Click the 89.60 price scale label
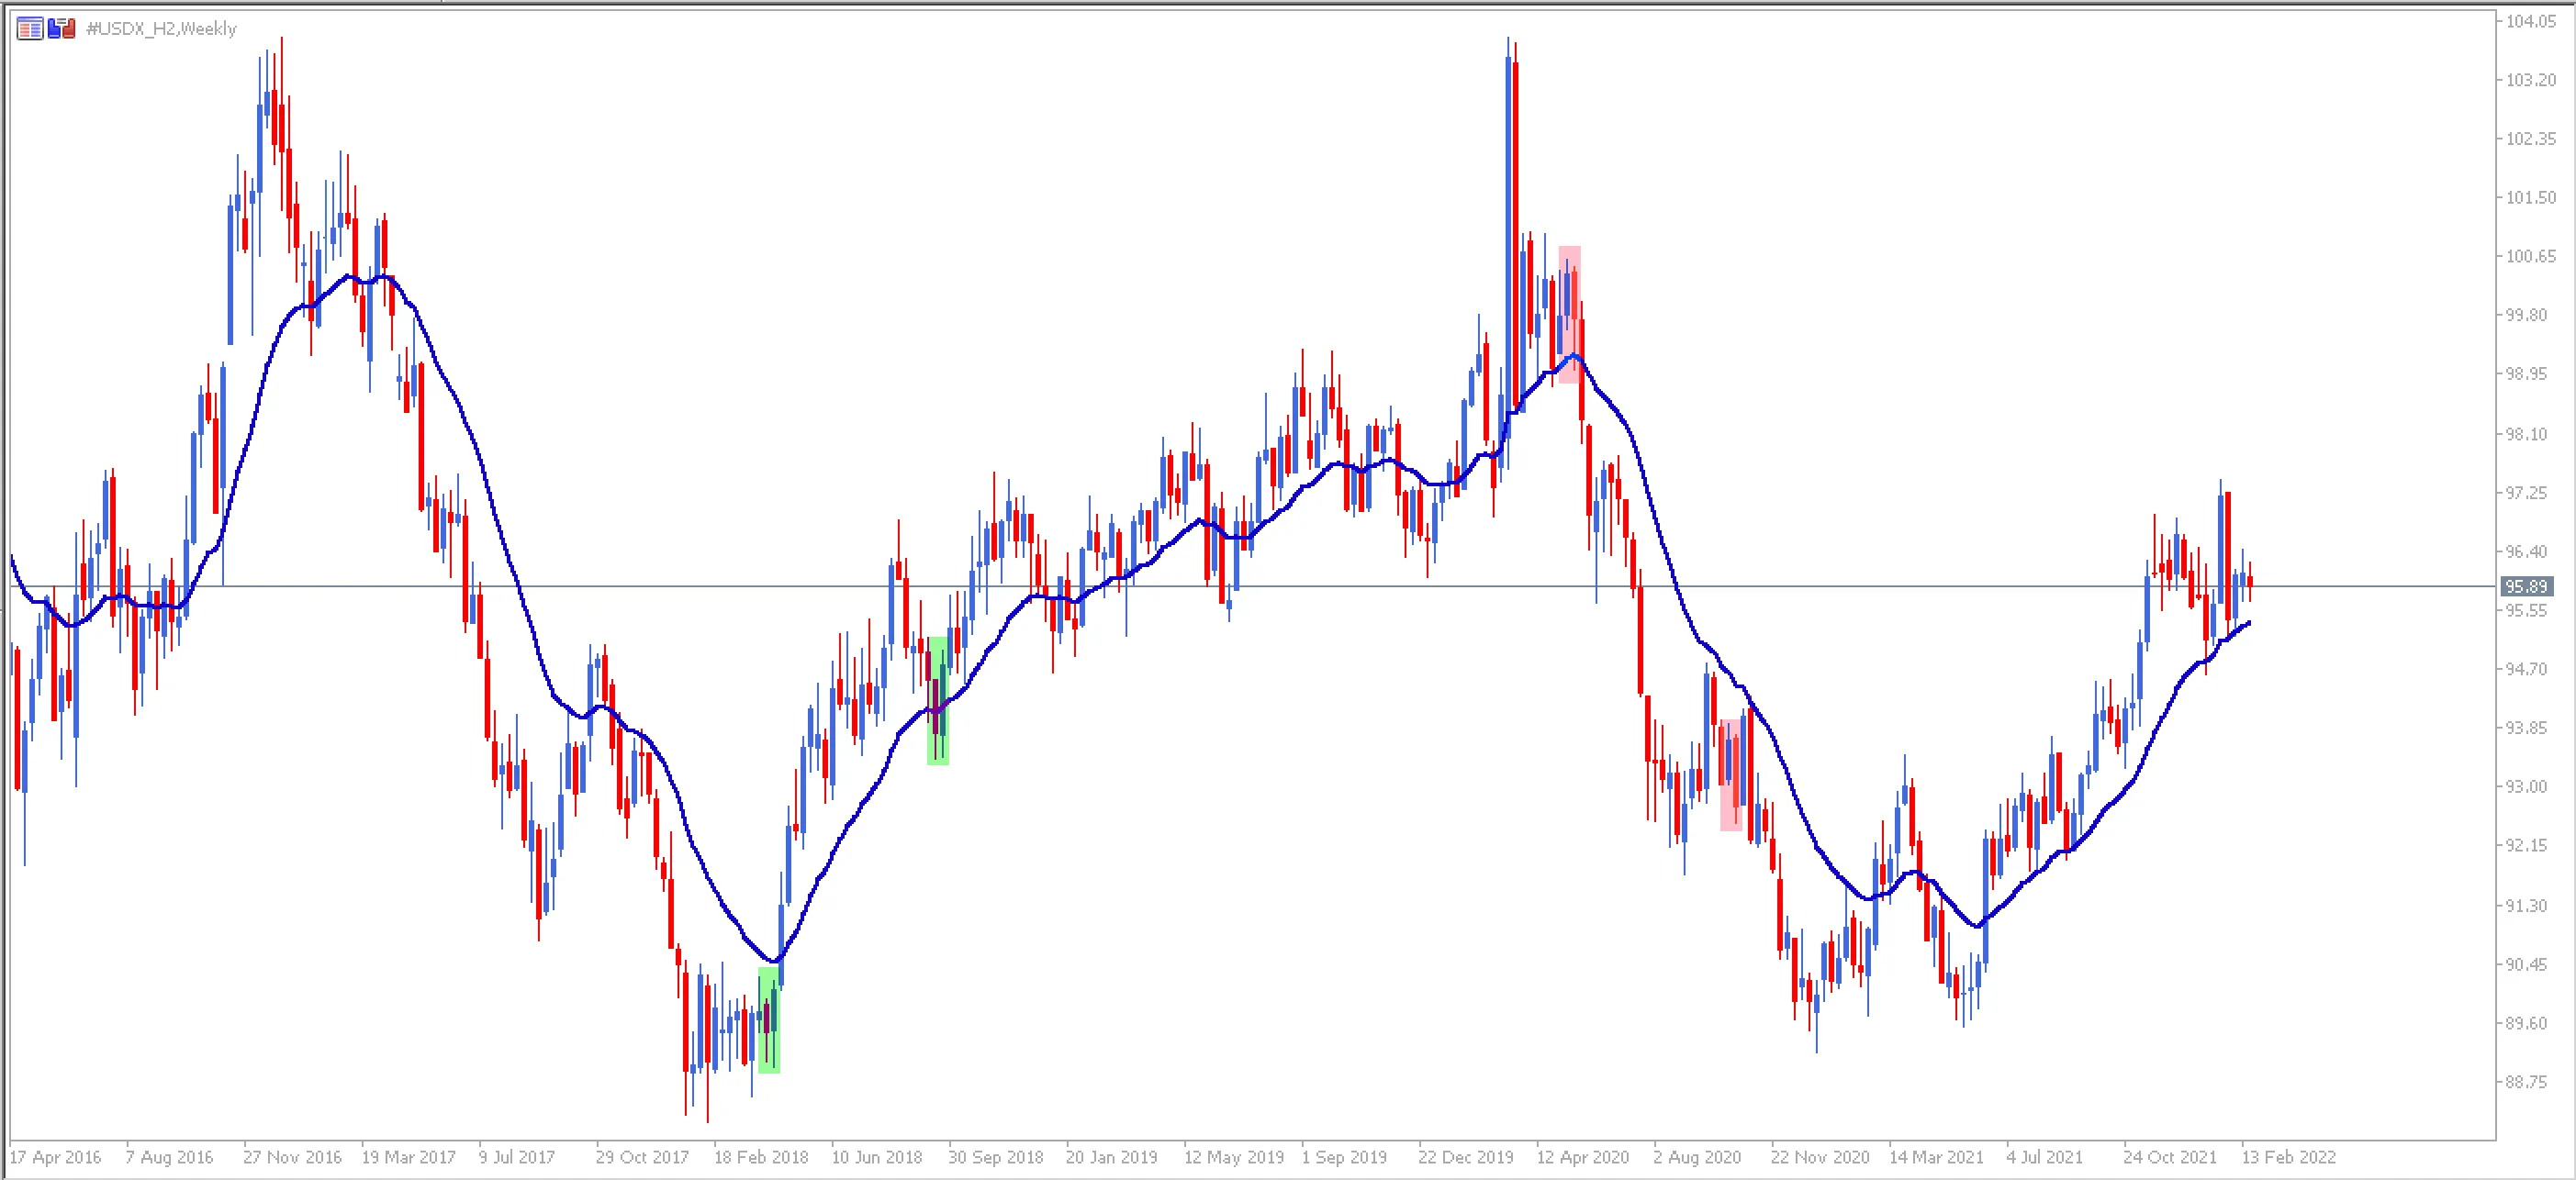2576x1180 pixels. [x=2526, y=1024]
